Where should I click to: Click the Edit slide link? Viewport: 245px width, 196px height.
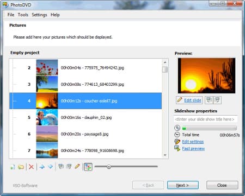click(193, 100)
